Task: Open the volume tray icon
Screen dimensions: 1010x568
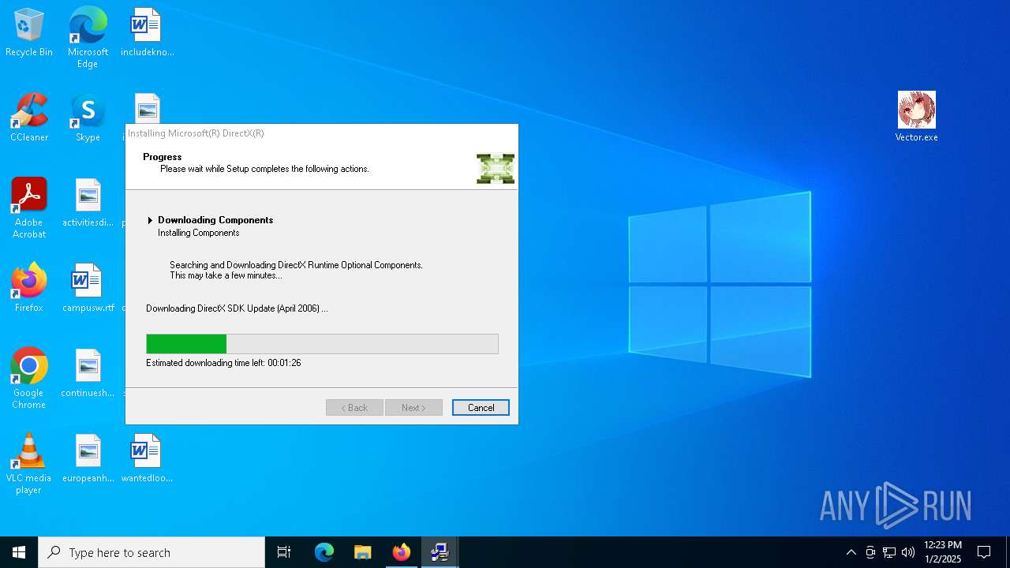Action: 908,552
